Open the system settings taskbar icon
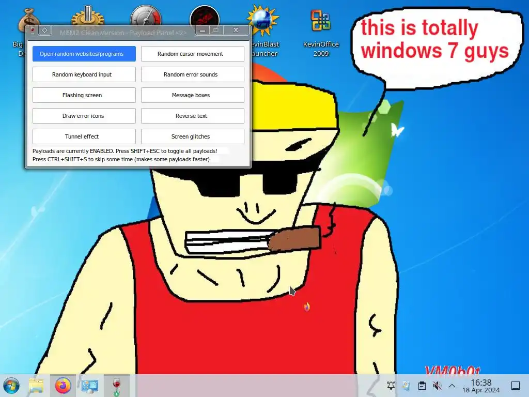The height and width of the screenshot is (397, 529). 90,386
